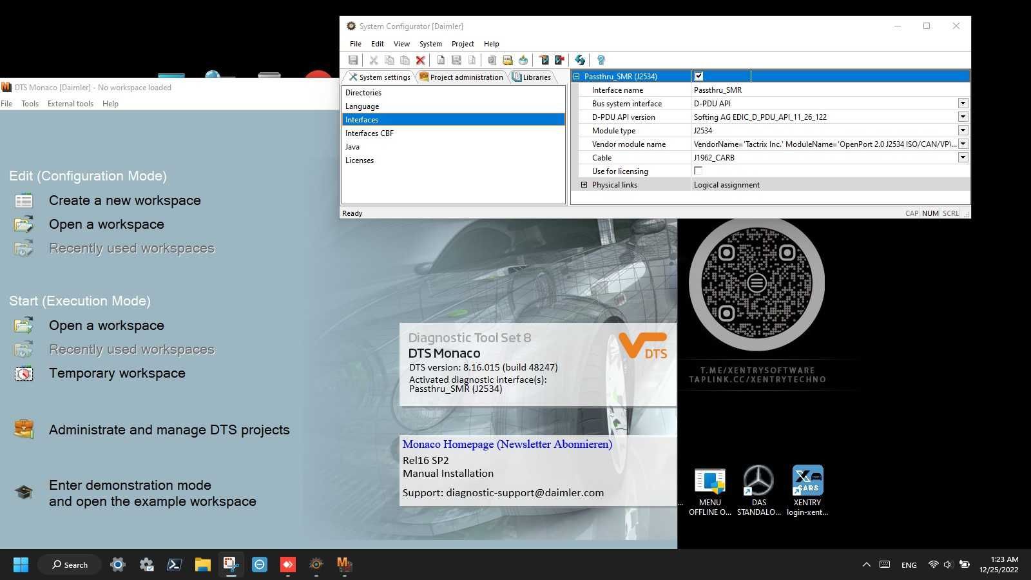
Task: Open External tools menu in DTS Monaco
Action: click(70, 104)
